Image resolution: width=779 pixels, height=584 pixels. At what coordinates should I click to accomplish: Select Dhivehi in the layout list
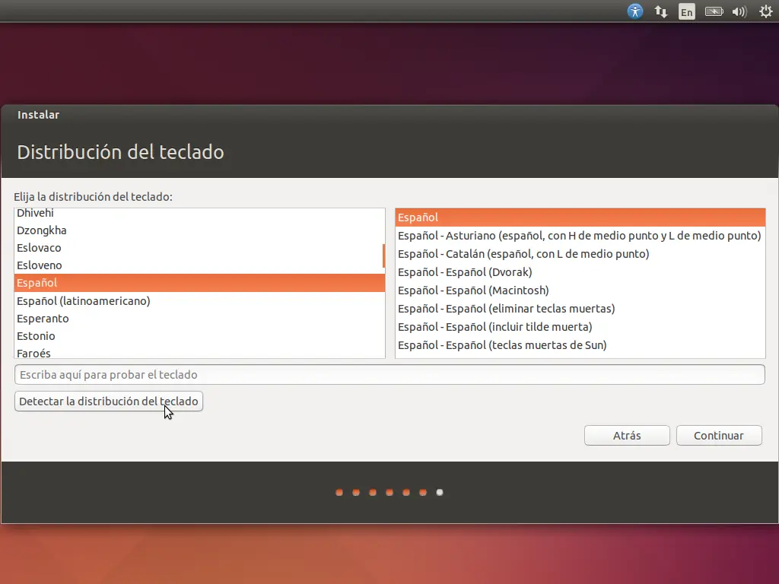(x=199, y=213)
